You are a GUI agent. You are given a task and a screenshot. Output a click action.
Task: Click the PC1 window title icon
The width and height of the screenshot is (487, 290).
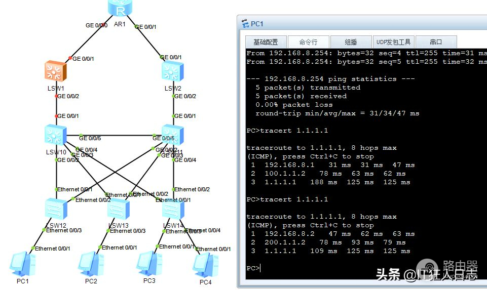click(245, 24)
